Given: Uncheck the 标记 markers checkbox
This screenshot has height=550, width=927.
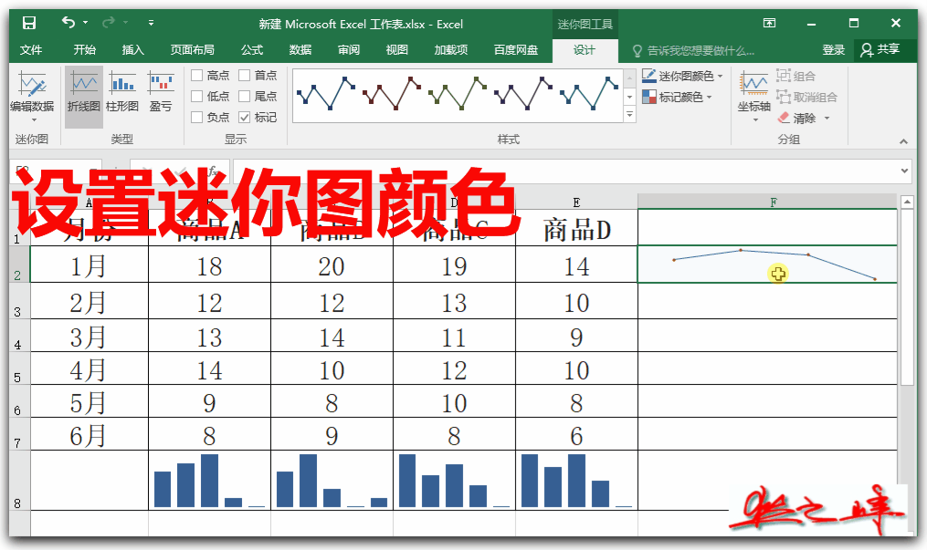Looking at the screenshot, I should [x=244, y=118].
